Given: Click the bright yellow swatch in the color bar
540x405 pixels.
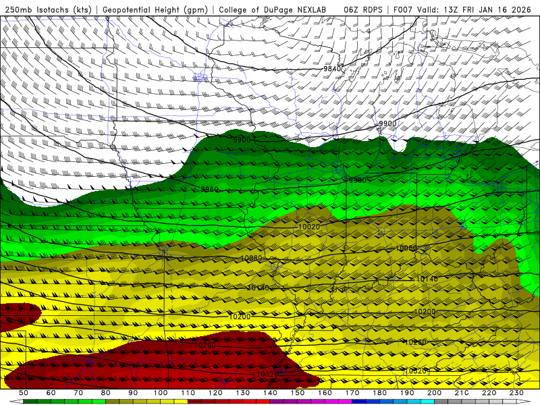Looking at the screenshot, I should 181,401.
